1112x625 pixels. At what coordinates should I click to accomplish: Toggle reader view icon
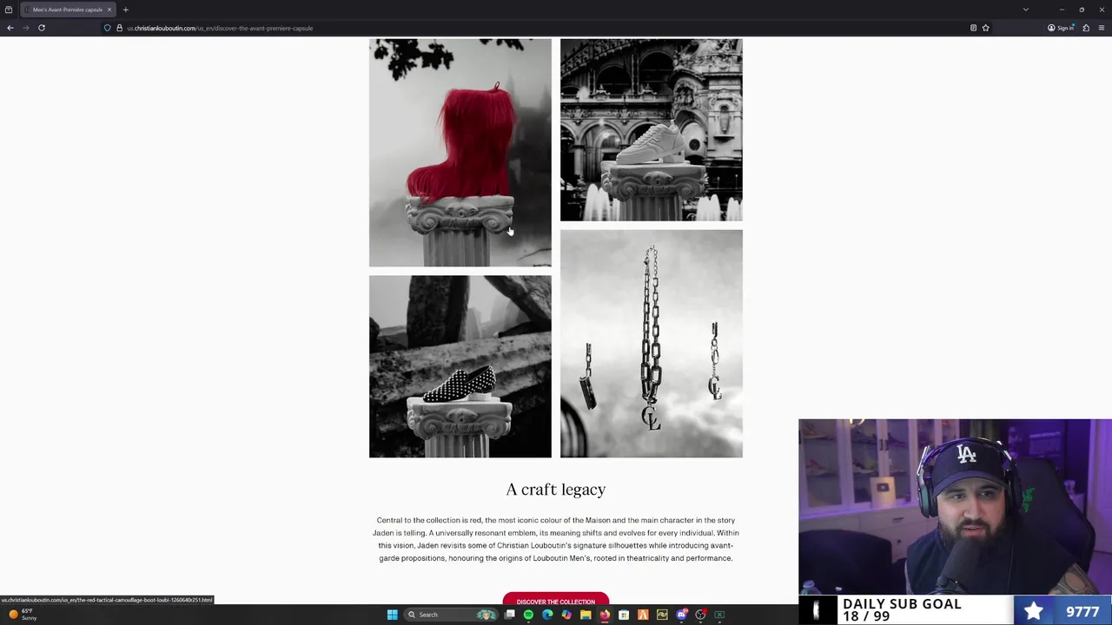click(973, 28)
